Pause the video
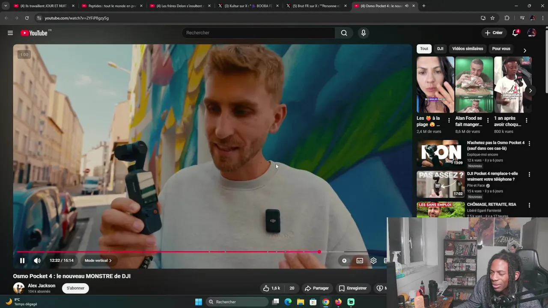This screenshot has height=308, width=548. [22, 261]
